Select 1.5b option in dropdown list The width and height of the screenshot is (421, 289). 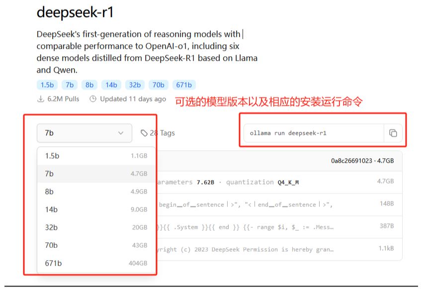pos(96,156)
